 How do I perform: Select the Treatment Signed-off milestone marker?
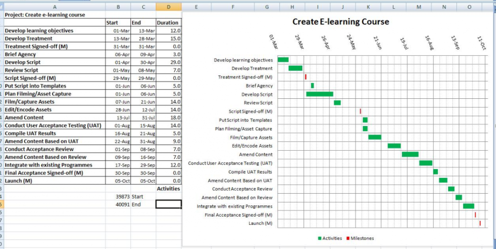coord(306,77)
